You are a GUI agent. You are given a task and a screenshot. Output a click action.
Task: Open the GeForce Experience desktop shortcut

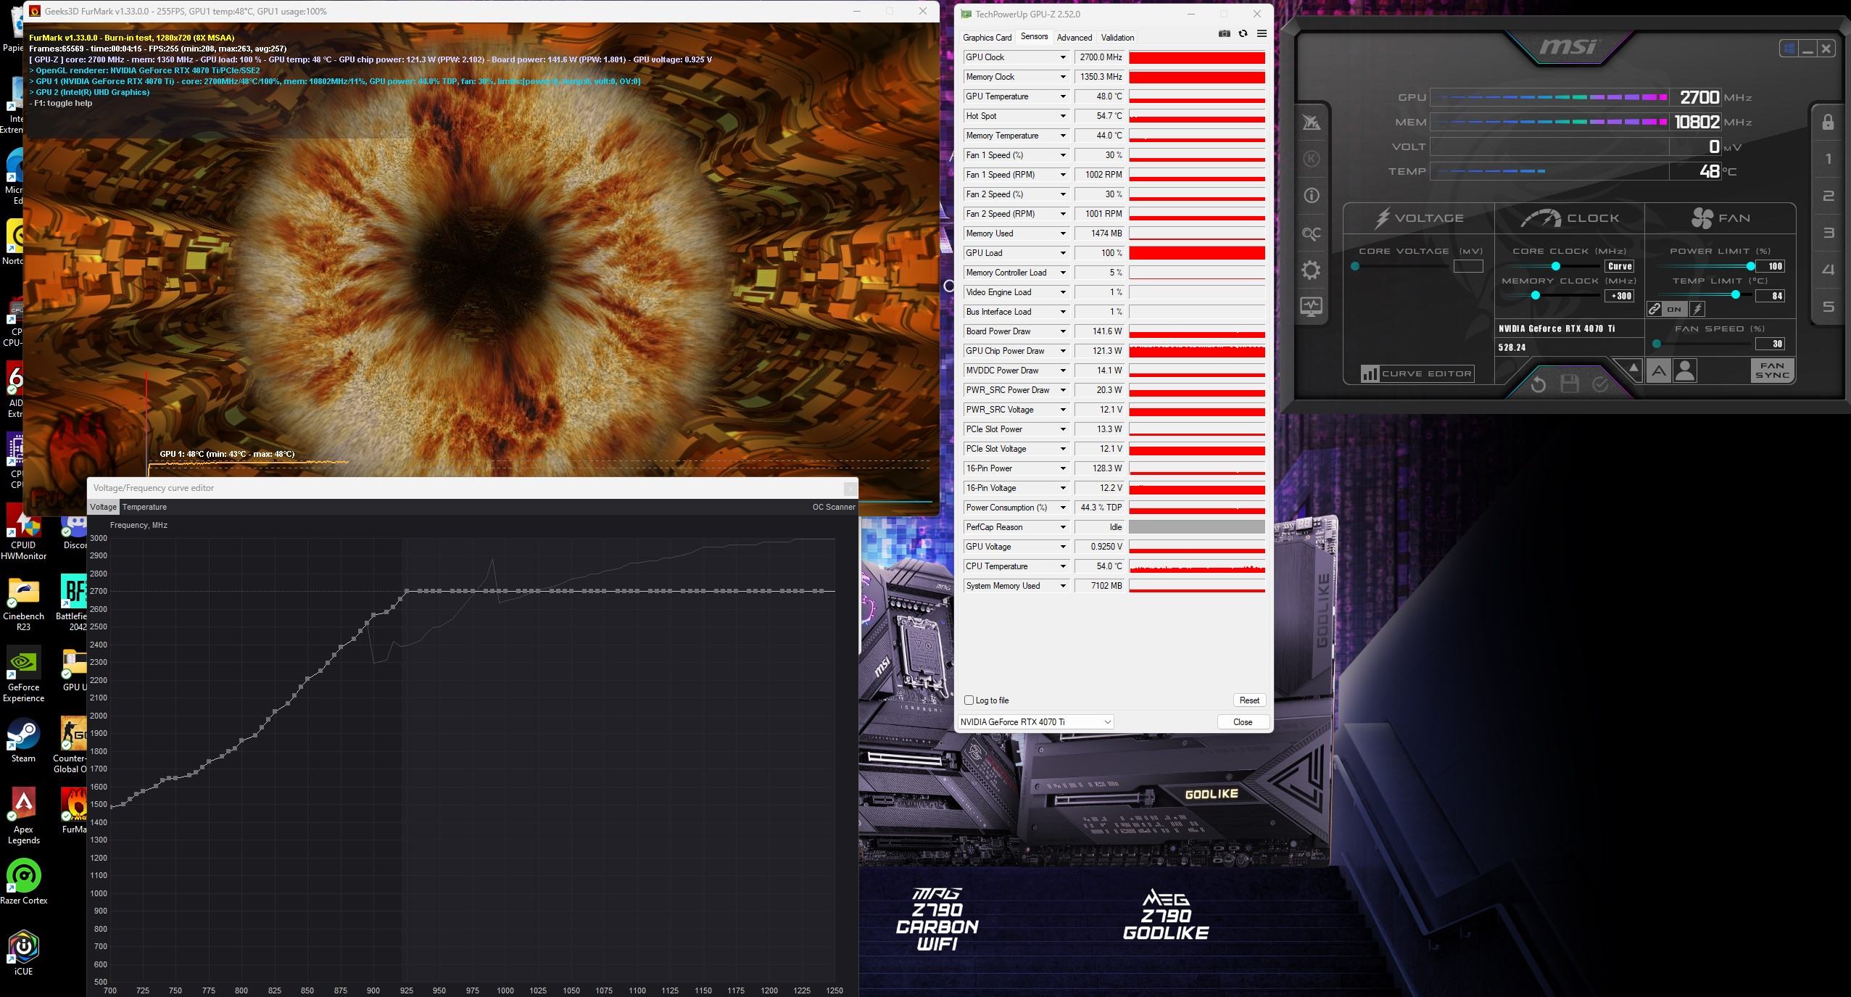coord(23,674)
